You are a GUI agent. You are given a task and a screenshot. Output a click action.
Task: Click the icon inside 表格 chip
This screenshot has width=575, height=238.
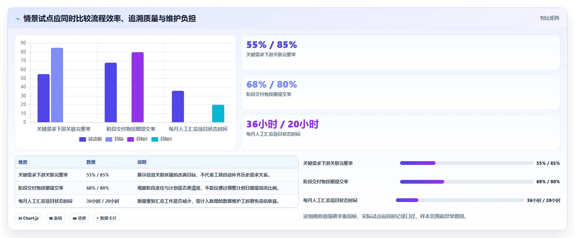51,218
